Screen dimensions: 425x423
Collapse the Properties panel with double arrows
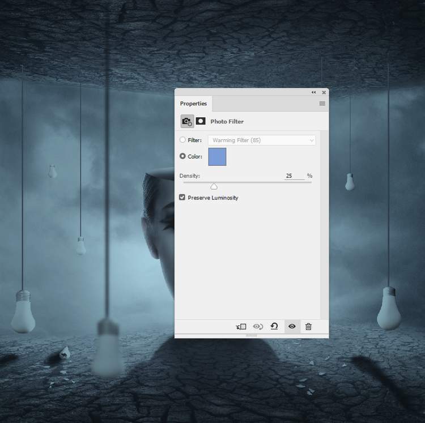pyautogui.click(x=313, y=92)
